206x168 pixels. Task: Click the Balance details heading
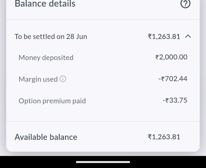(x=45, y=4)
